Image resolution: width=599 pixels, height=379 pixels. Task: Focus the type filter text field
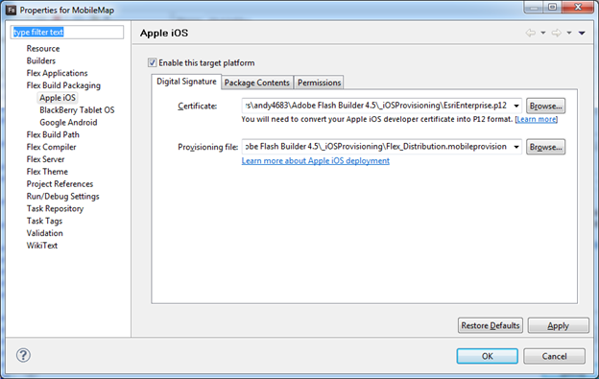[x=67, y=32]
